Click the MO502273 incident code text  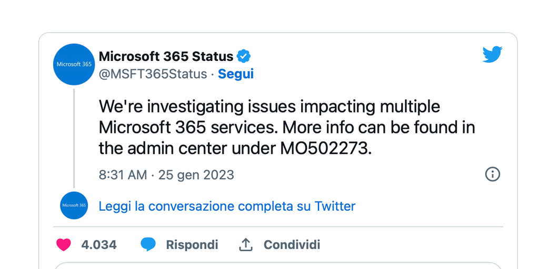[x=322, y=149]
